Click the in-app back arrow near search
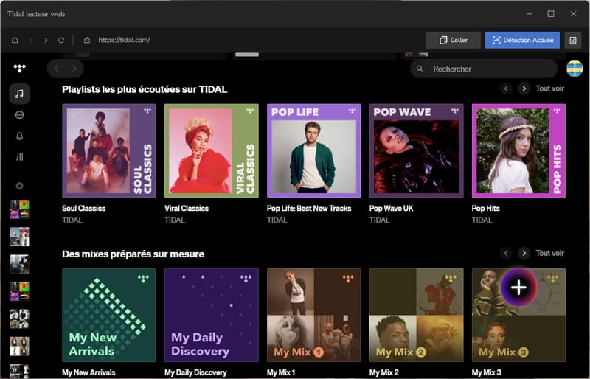The width and height of the screenshot is (590, 379). 57,69
